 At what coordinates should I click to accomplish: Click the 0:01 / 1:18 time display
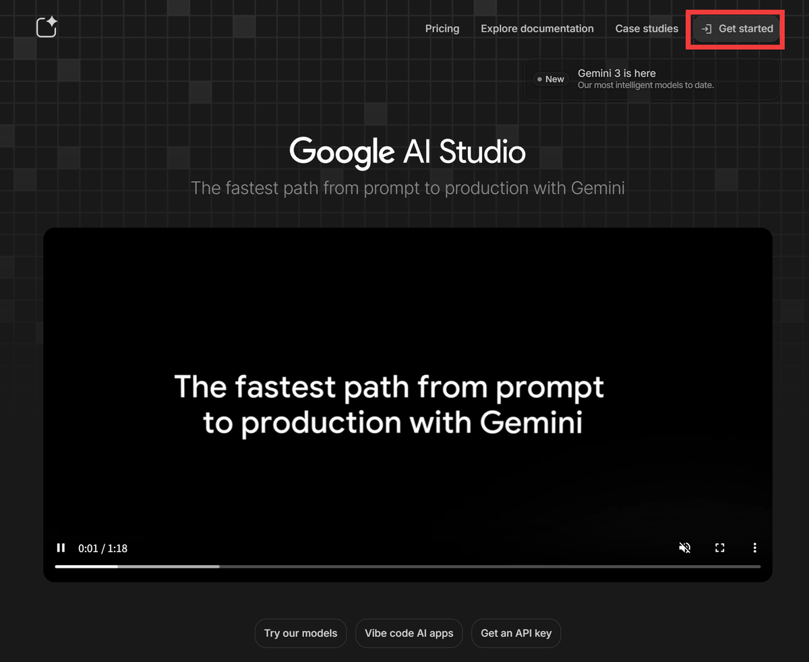102,548
